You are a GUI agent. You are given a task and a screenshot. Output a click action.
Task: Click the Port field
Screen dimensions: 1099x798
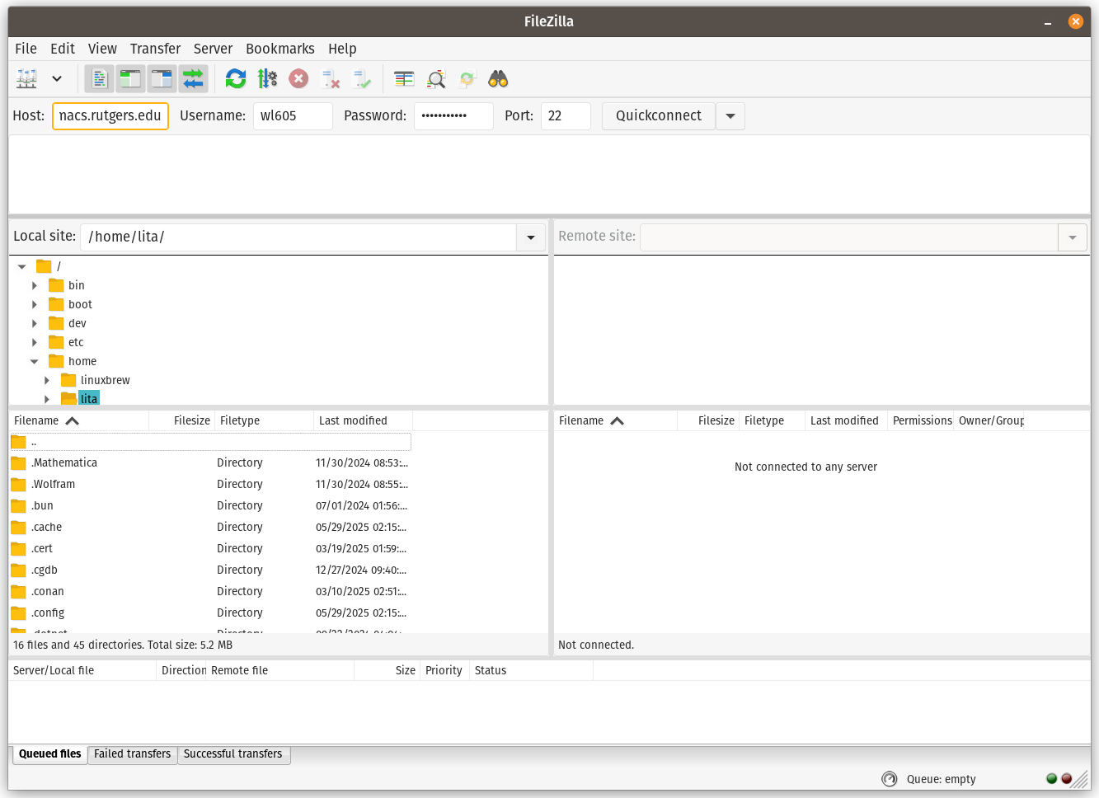coord(566,116)
